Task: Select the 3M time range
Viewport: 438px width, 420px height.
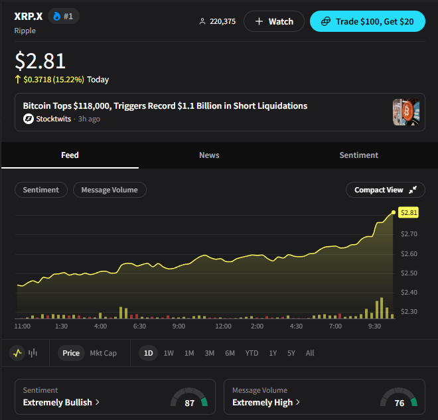Action: (209, 353)
